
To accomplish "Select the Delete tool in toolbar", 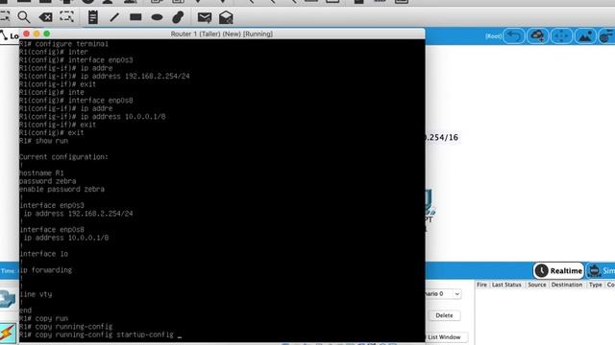I will (45, 17).
